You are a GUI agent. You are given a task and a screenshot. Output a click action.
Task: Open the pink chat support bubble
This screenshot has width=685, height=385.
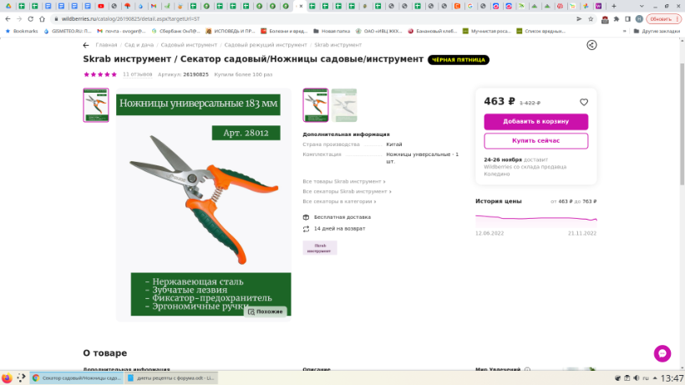[x=662, y=353]
